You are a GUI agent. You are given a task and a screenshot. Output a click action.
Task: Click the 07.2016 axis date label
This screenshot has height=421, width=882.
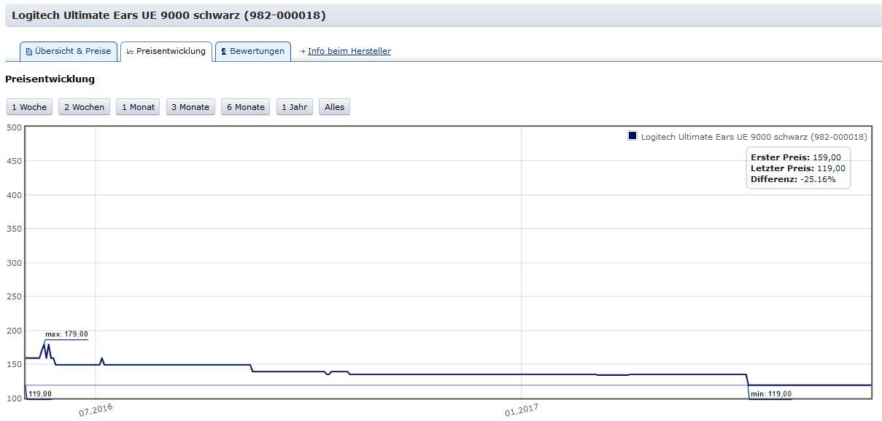(96, 411)
